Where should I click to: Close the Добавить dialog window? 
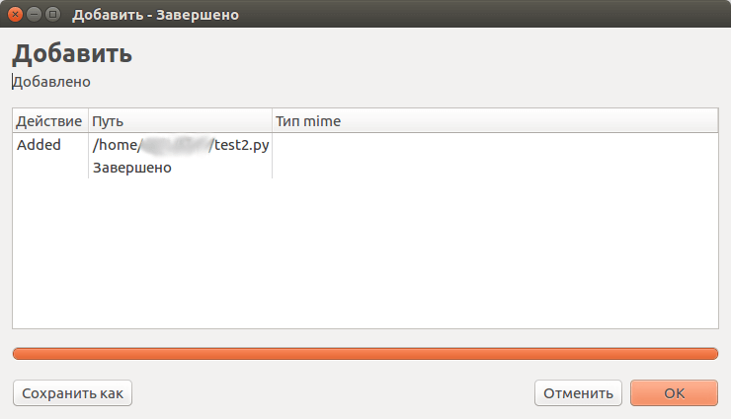[x=16, y=15]
